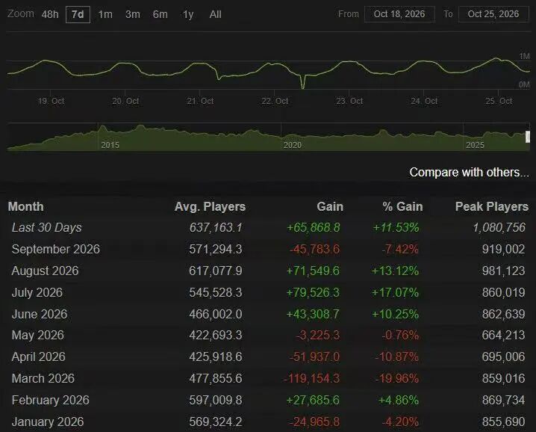536x432 pixels.
Task: Click August percent gain +13.12%
Action: click(x=395, y=271)
